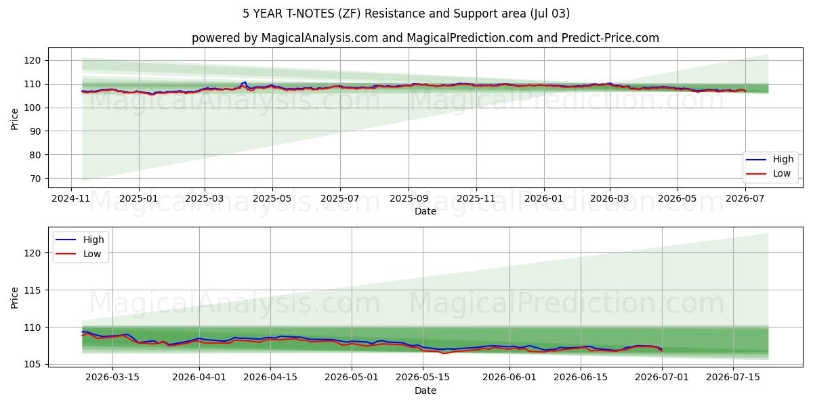Click the '2026-06-01' tick label on bottom chart
Viewport: 813px width, 406px height.
(509, 378)
